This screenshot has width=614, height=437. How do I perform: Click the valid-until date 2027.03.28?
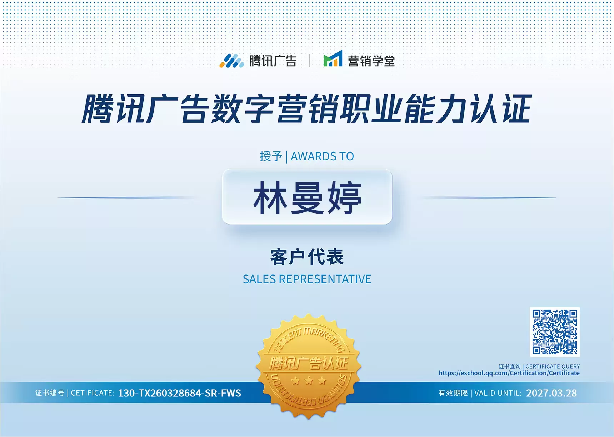551,393
